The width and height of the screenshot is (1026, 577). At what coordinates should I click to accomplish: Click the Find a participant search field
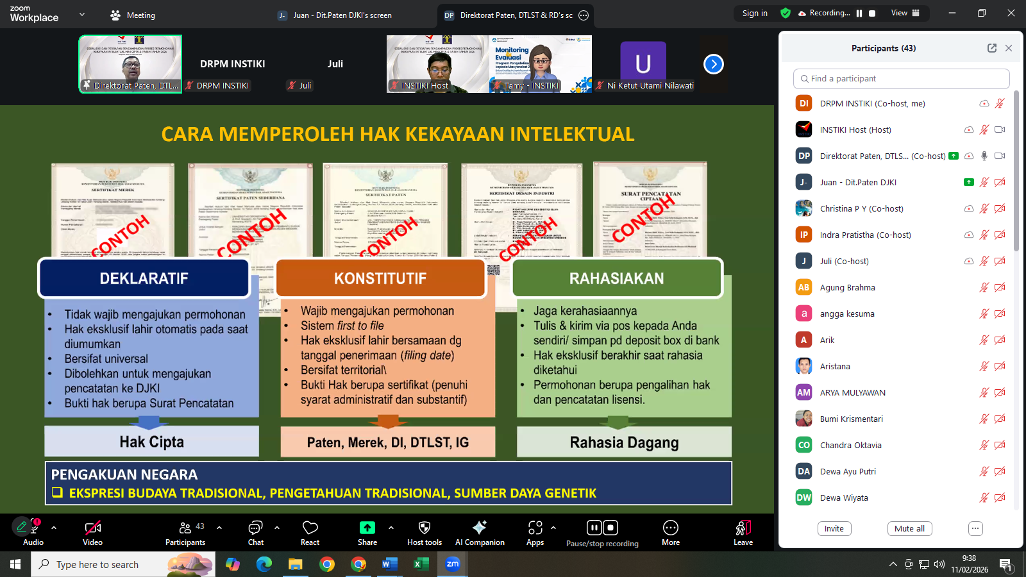(x=901, y=79)
